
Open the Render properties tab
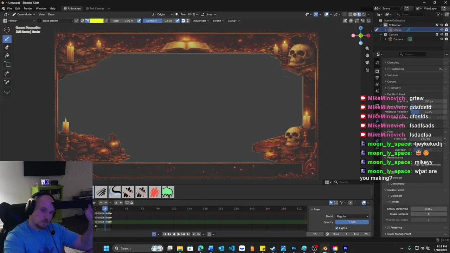pyautogui.click(x=377, y=71)
